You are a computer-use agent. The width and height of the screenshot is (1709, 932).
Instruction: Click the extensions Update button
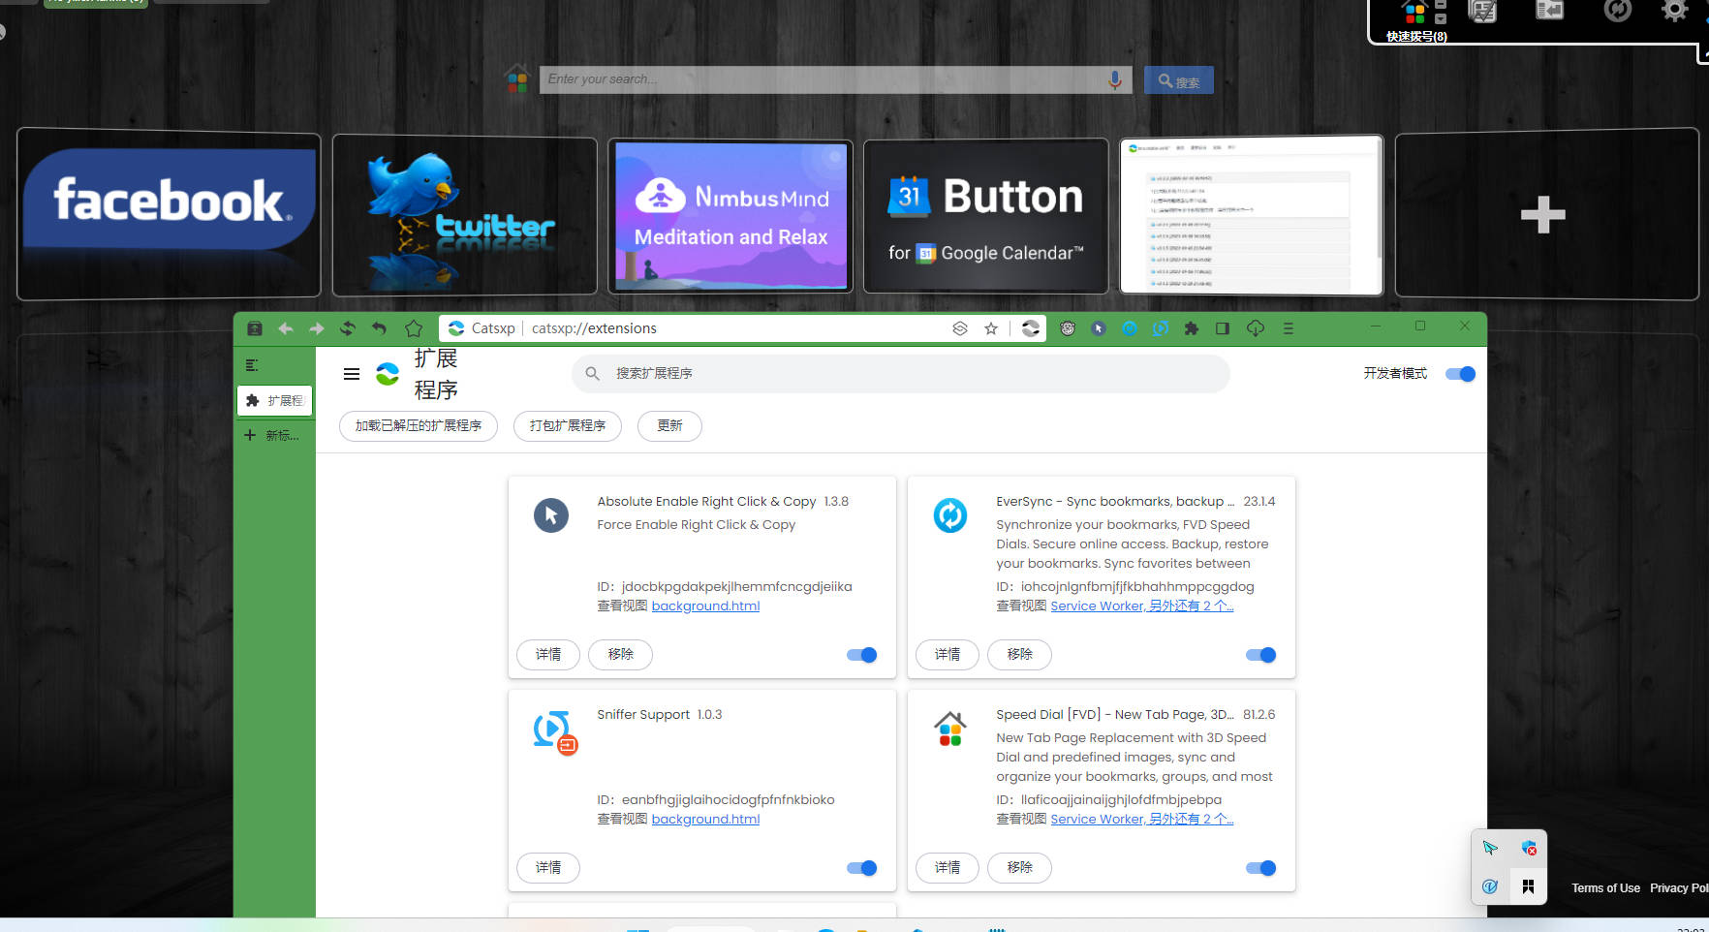coord(669,426)
